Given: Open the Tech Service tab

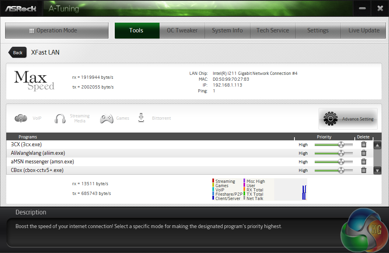Looking at the screenshot, I should pos(273,30).
